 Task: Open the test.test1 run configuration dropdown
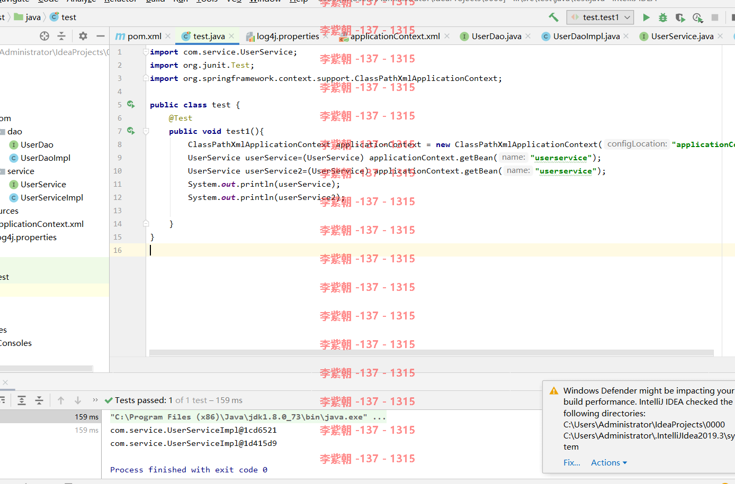600,17
